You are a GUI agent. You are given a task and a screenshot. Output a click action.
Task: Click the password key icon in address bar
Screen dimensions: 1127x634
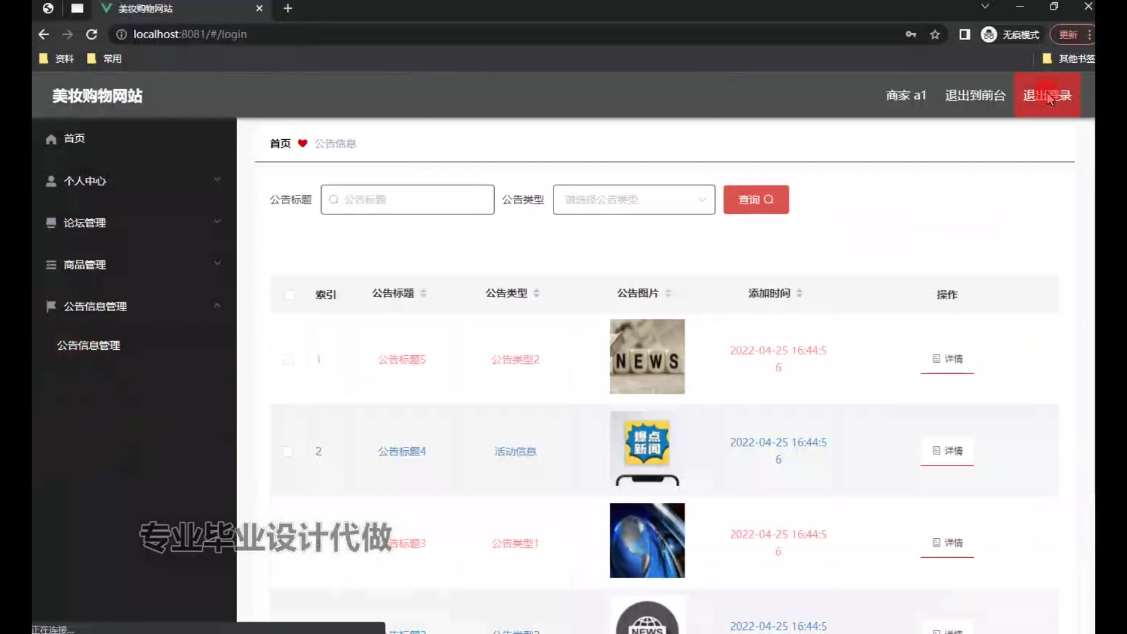pyautogui.click(x=910, y=34)
